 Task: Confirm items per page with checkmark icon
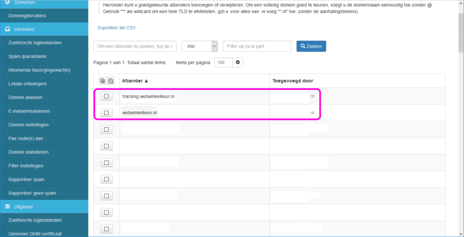click(x=238, y=62)
